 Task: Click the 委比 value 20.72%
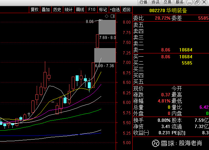point(163,18)
